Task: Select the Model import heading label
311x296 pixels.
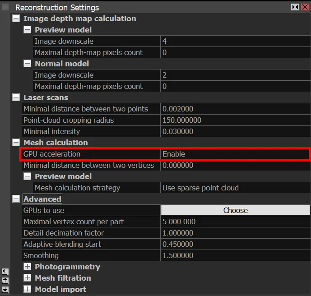Action: [60, 290]
